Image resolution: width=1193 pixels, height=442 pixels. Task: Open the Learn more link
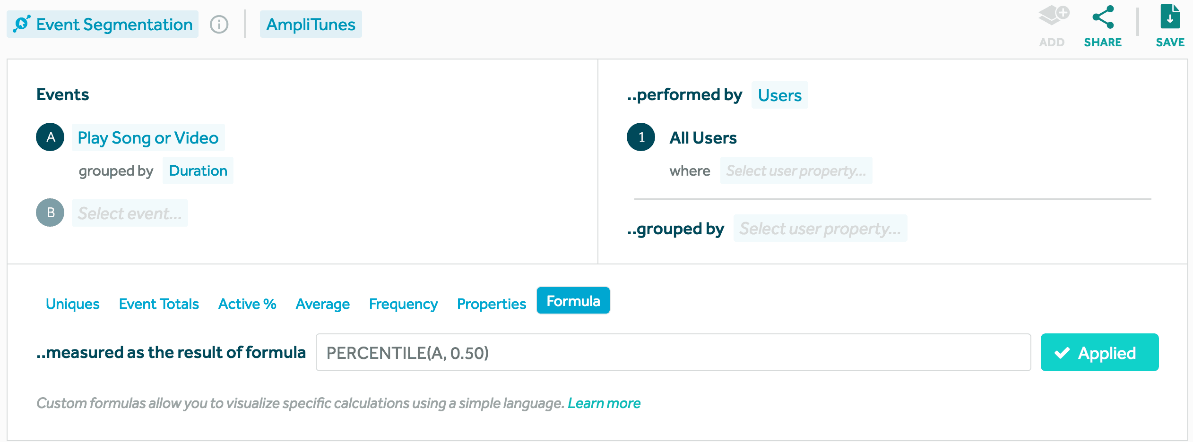[x=604, y=403]
